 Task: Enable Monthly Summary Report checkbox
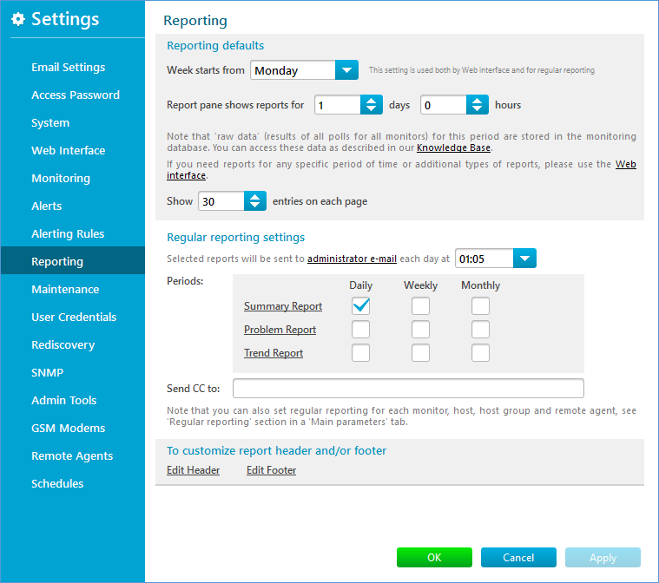tap(480, 305)
